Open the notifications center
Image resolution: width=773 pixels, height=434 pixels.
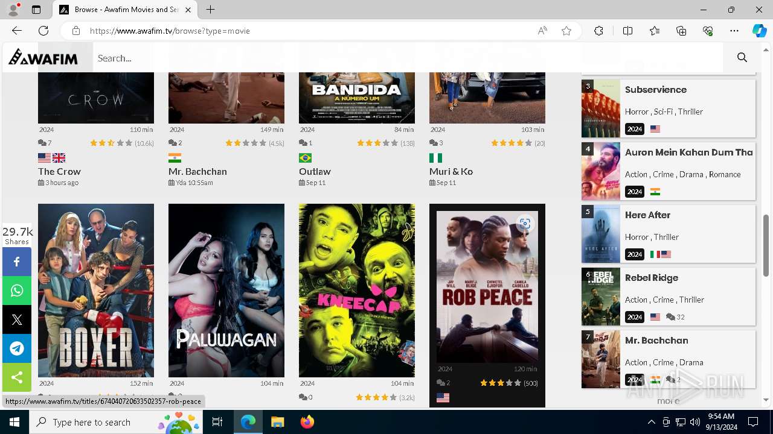tap(753, 422)
